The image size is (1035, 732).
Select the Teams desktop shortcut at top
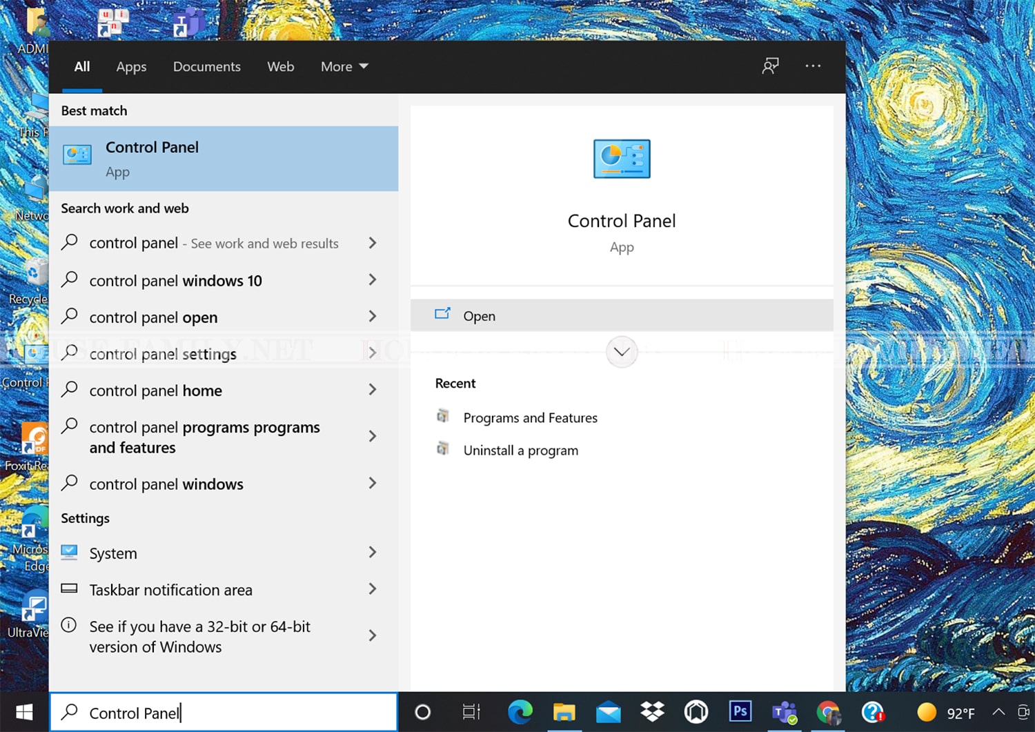coord(188,23)
